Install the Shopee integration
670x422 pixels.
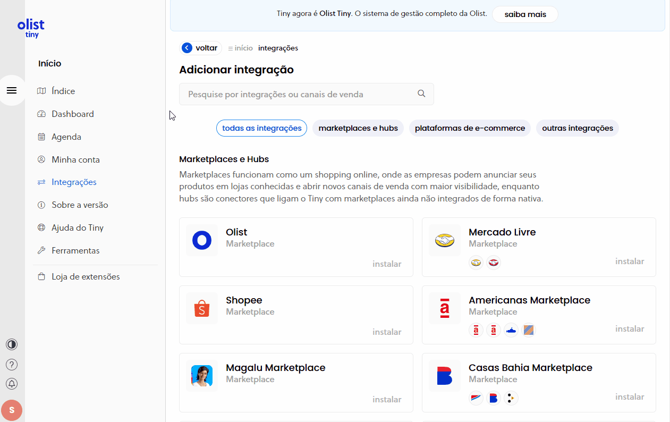387,332
